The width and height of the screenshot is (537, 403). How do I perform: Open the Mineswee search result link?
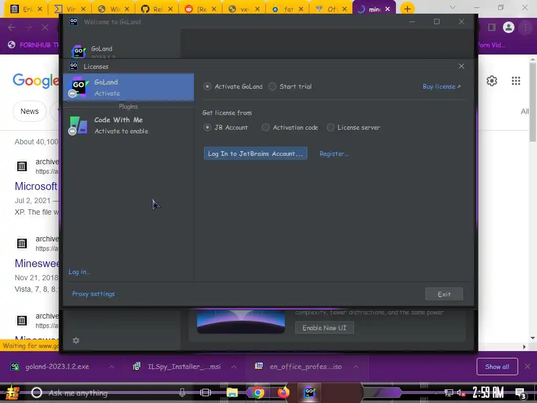click(37, 263)
